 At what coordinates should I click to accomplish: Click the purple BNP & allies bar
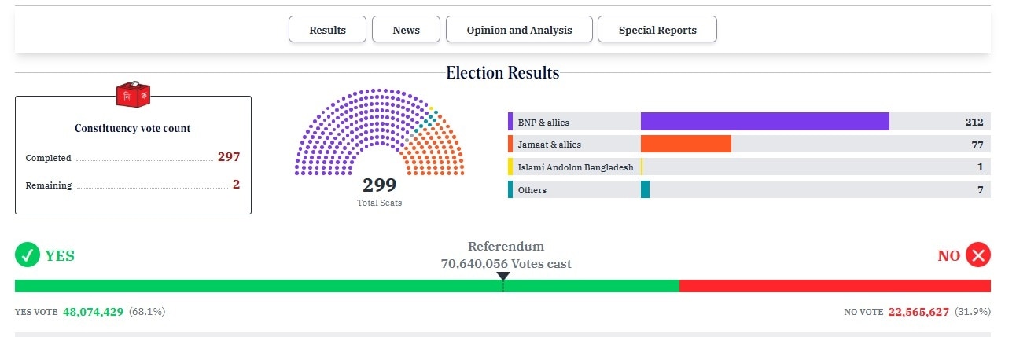[x=764, y=122]
